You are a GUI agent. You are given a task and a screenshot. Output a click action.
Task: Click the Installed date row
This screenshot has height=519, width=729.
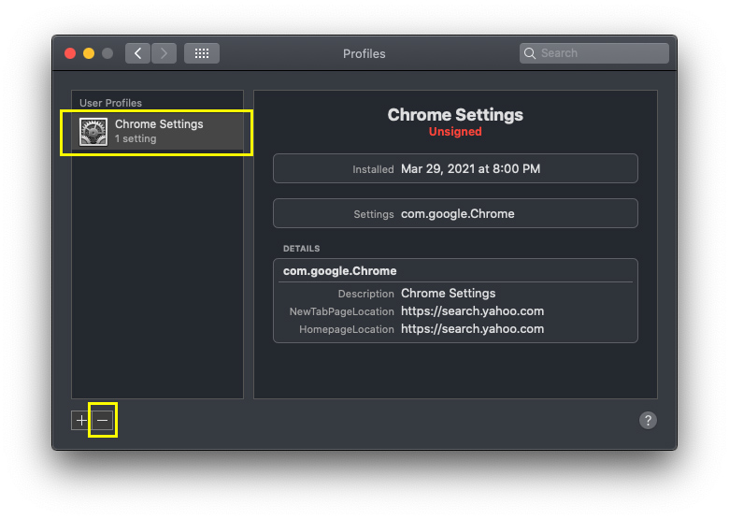(455, 169)
